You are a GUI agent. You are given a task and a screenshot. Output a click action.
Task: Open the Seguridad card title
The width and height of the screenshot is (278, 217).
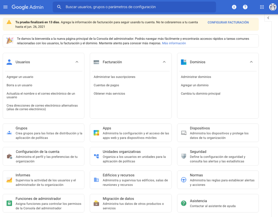(x=198, y=151)
